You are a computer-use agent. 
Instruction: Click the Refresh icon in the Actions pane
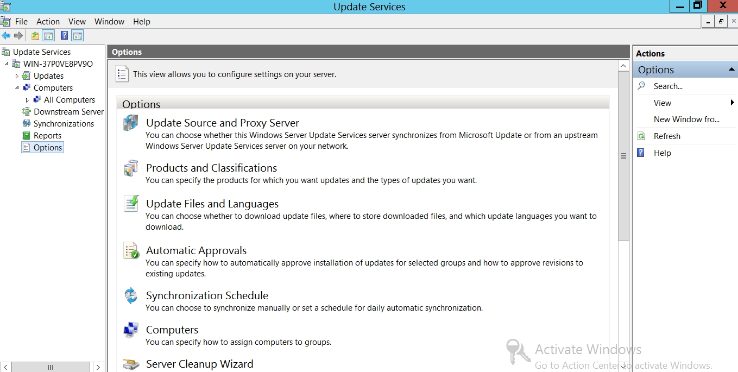tap(641, 136)
